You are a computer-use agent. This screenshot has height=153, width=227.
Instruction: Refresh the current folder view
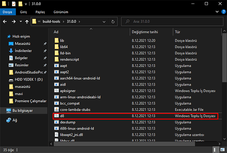click(x=113, y=22)
